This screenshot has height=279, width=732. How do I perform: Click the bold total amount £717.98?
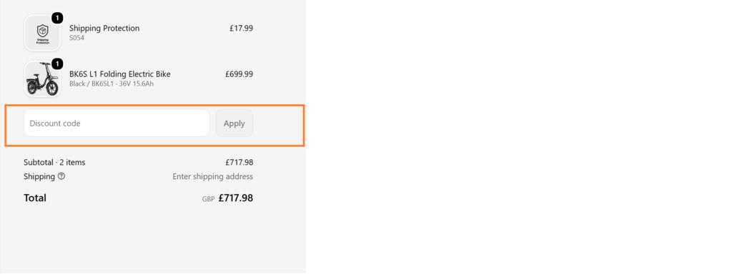(x=236, y=198)
